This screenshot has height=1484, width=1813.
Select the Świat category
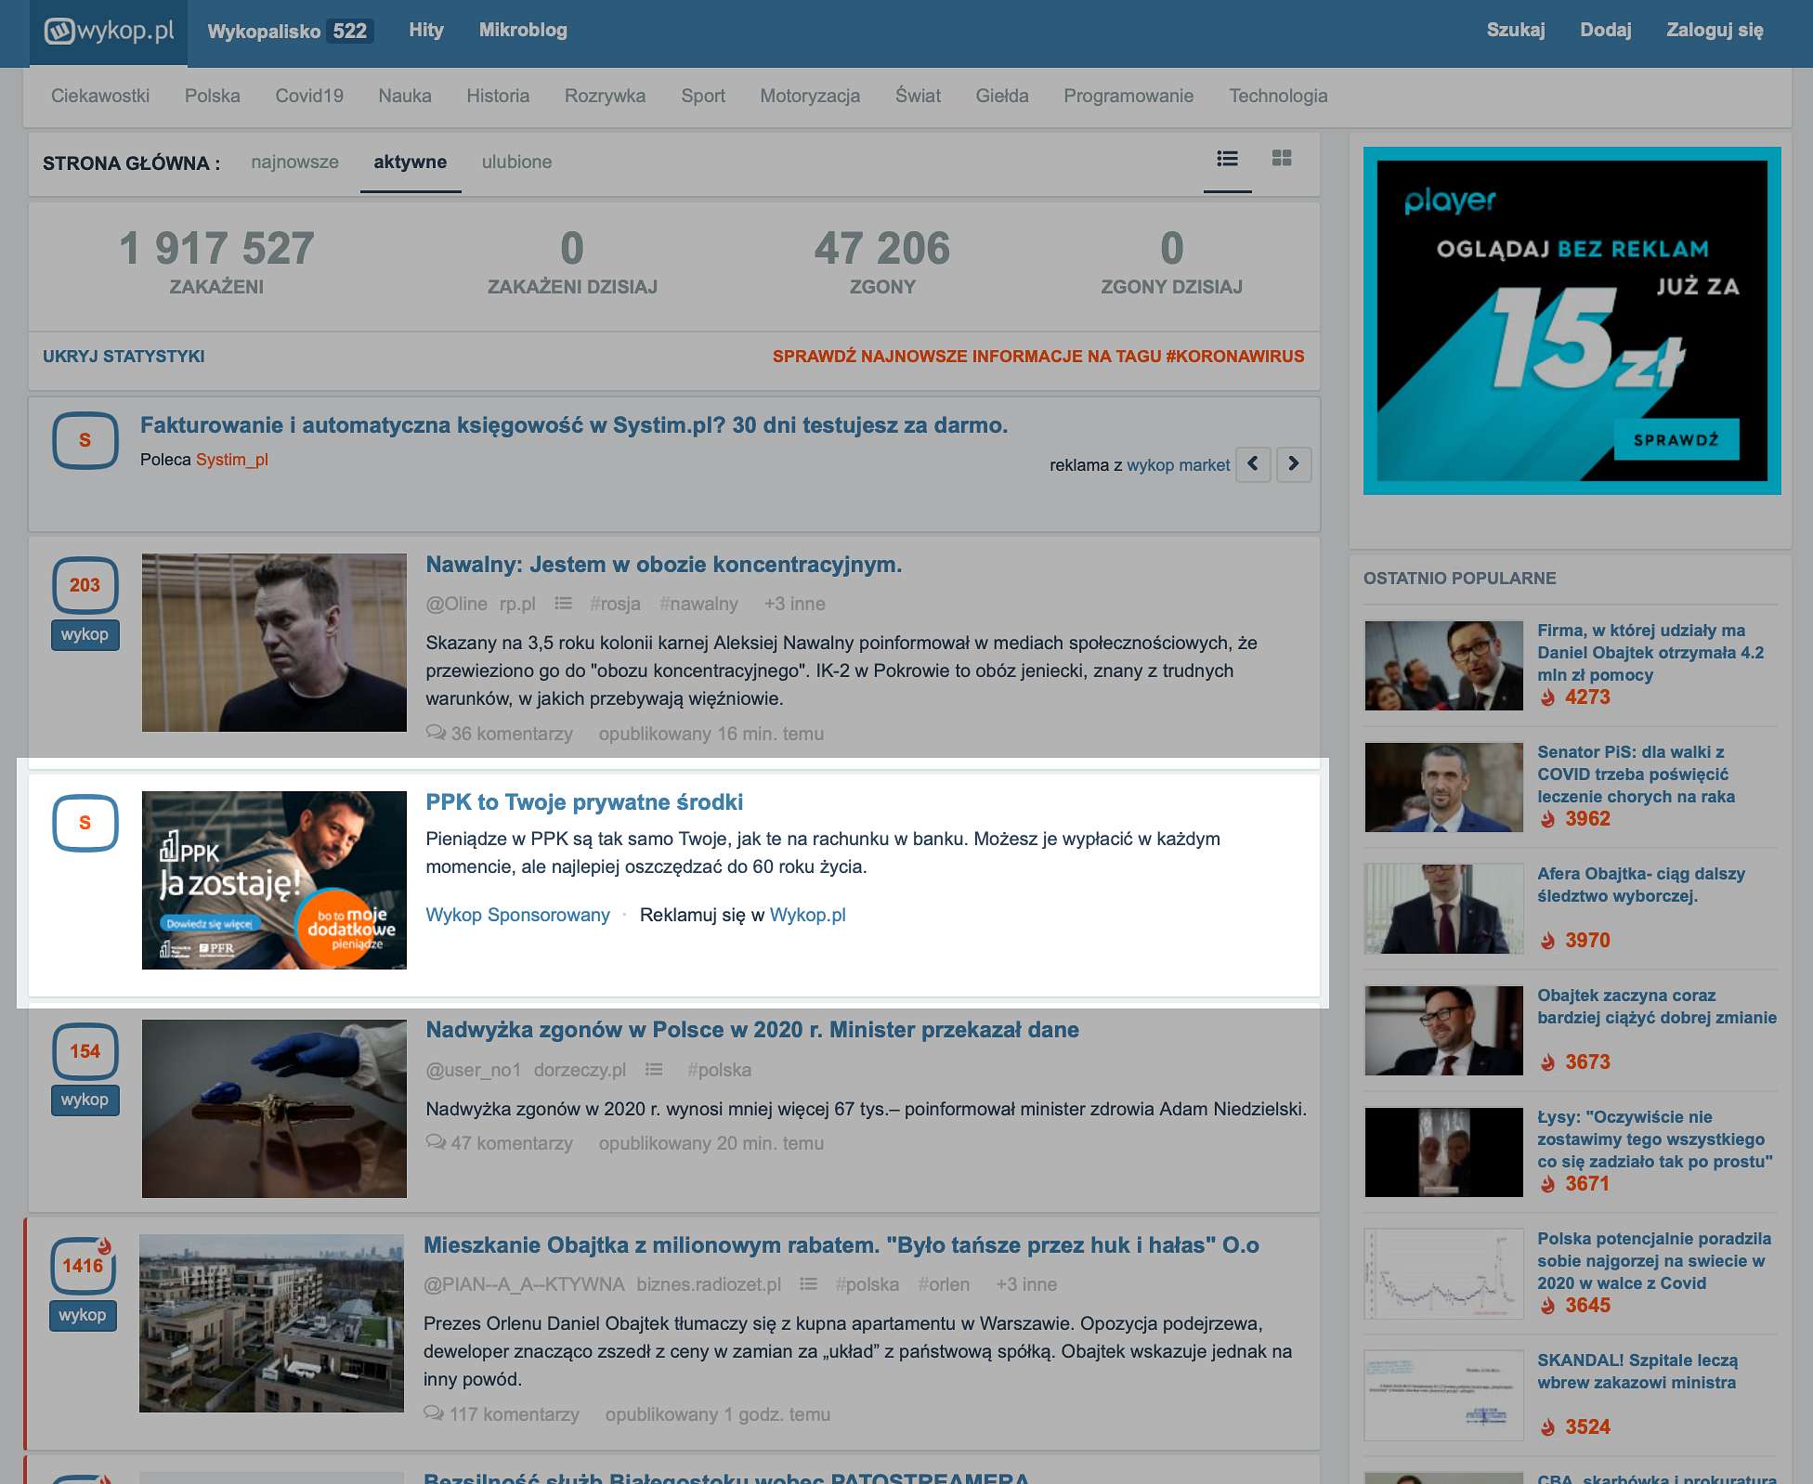coord(918,96)
